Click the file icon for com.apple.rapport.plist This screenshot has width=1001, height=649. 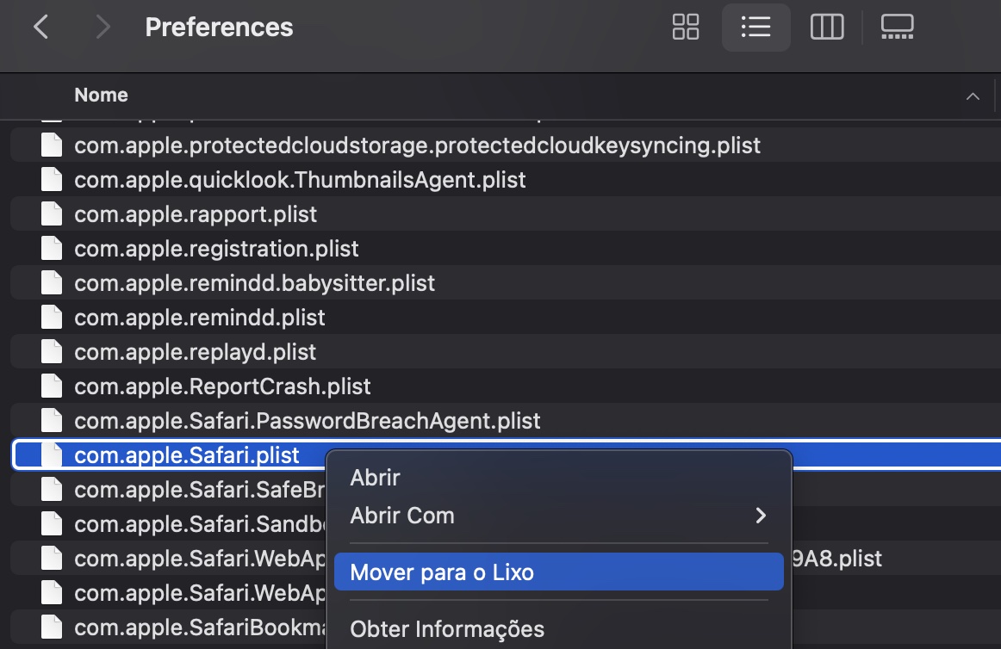51,213
